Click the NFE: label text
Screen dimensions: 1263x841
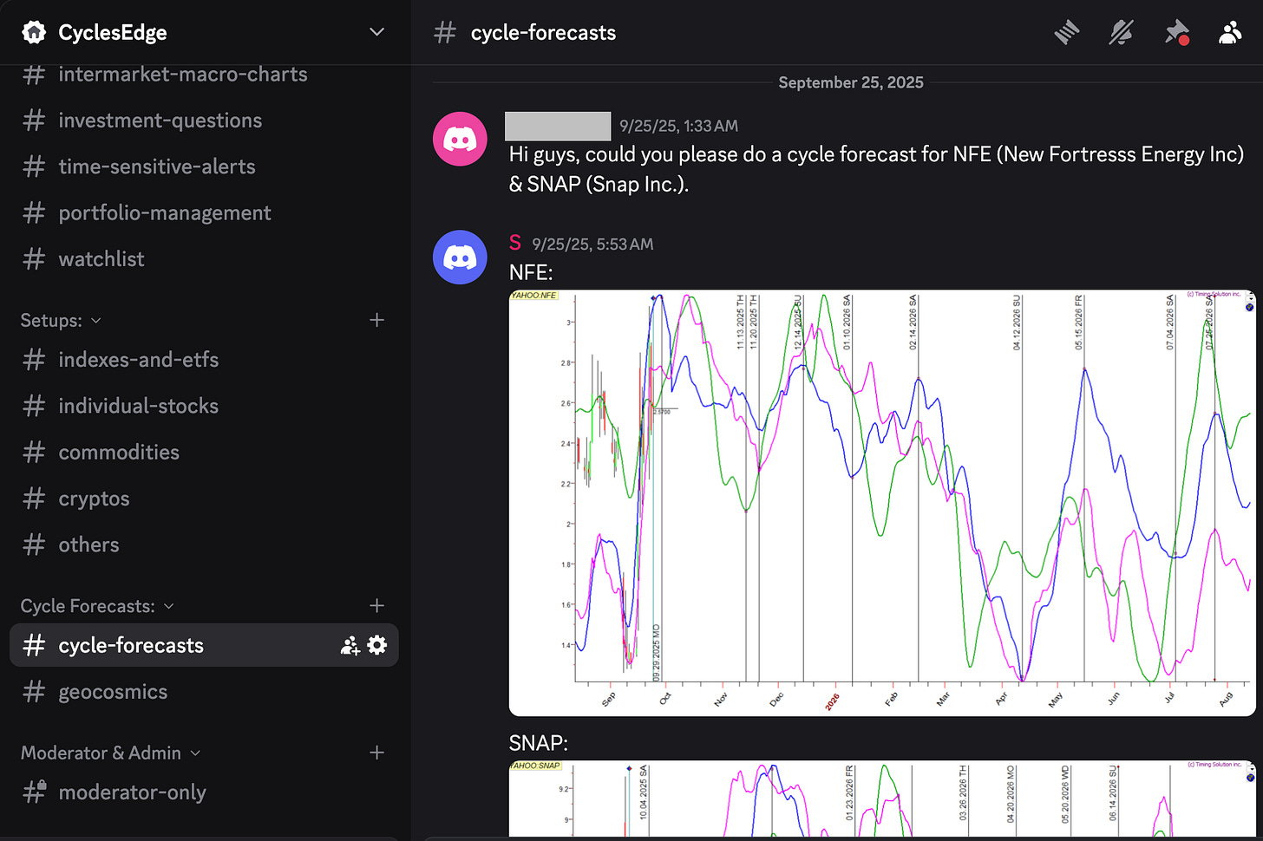531,272
